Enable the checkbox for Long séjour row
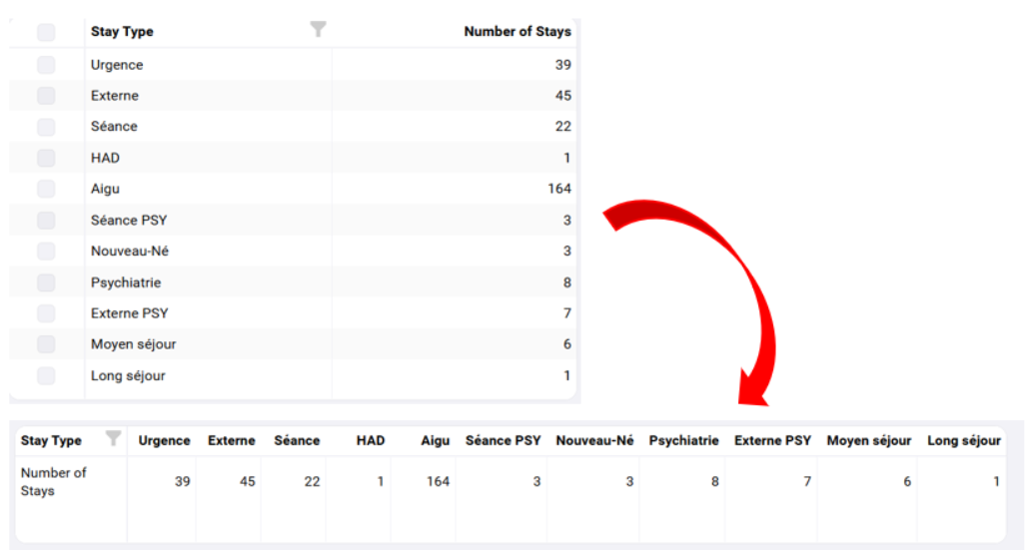1036x550 pixels. [x=46, y=376]
